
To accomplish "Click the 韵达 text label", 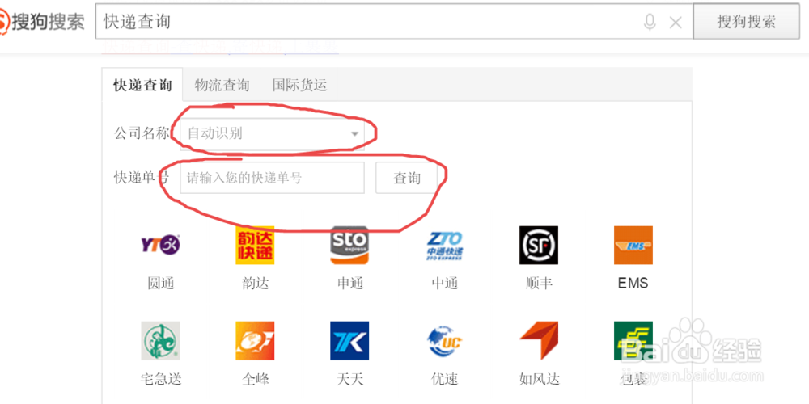I will click(x=256, y=283).
